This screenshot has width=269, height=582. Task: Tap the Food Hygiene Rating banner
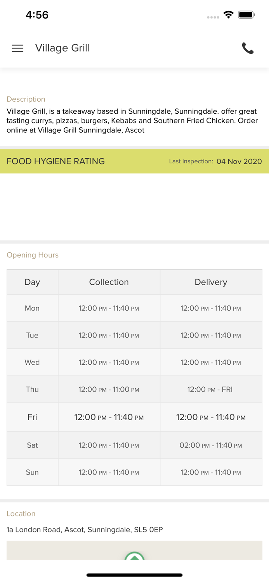(x=56, y=161)
